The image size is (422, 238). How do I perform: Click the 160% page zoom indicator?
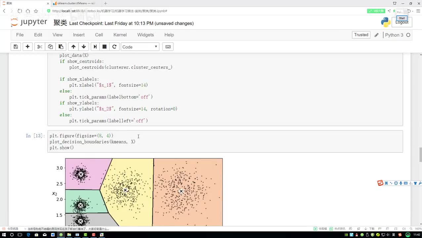pos(418,229)
